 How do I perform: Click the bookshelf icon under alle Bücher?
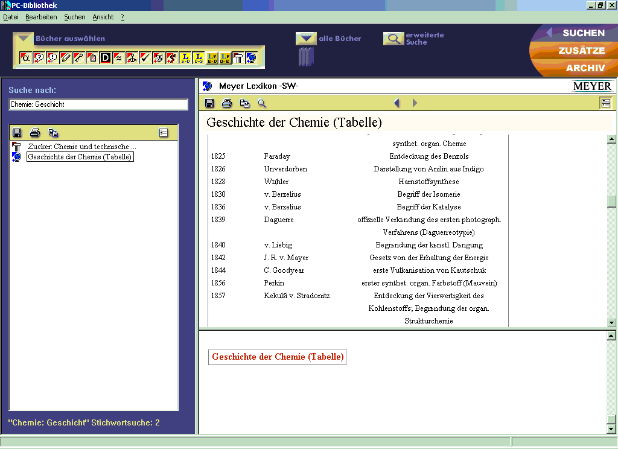pyautogui.click(x=306, y=57)
